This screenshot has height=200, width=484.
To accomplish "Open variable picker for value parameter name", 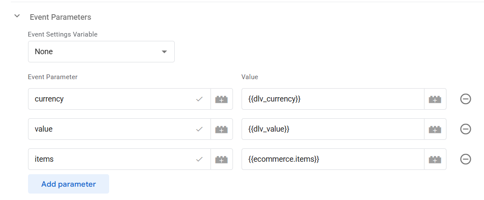I will coord(221,129).
